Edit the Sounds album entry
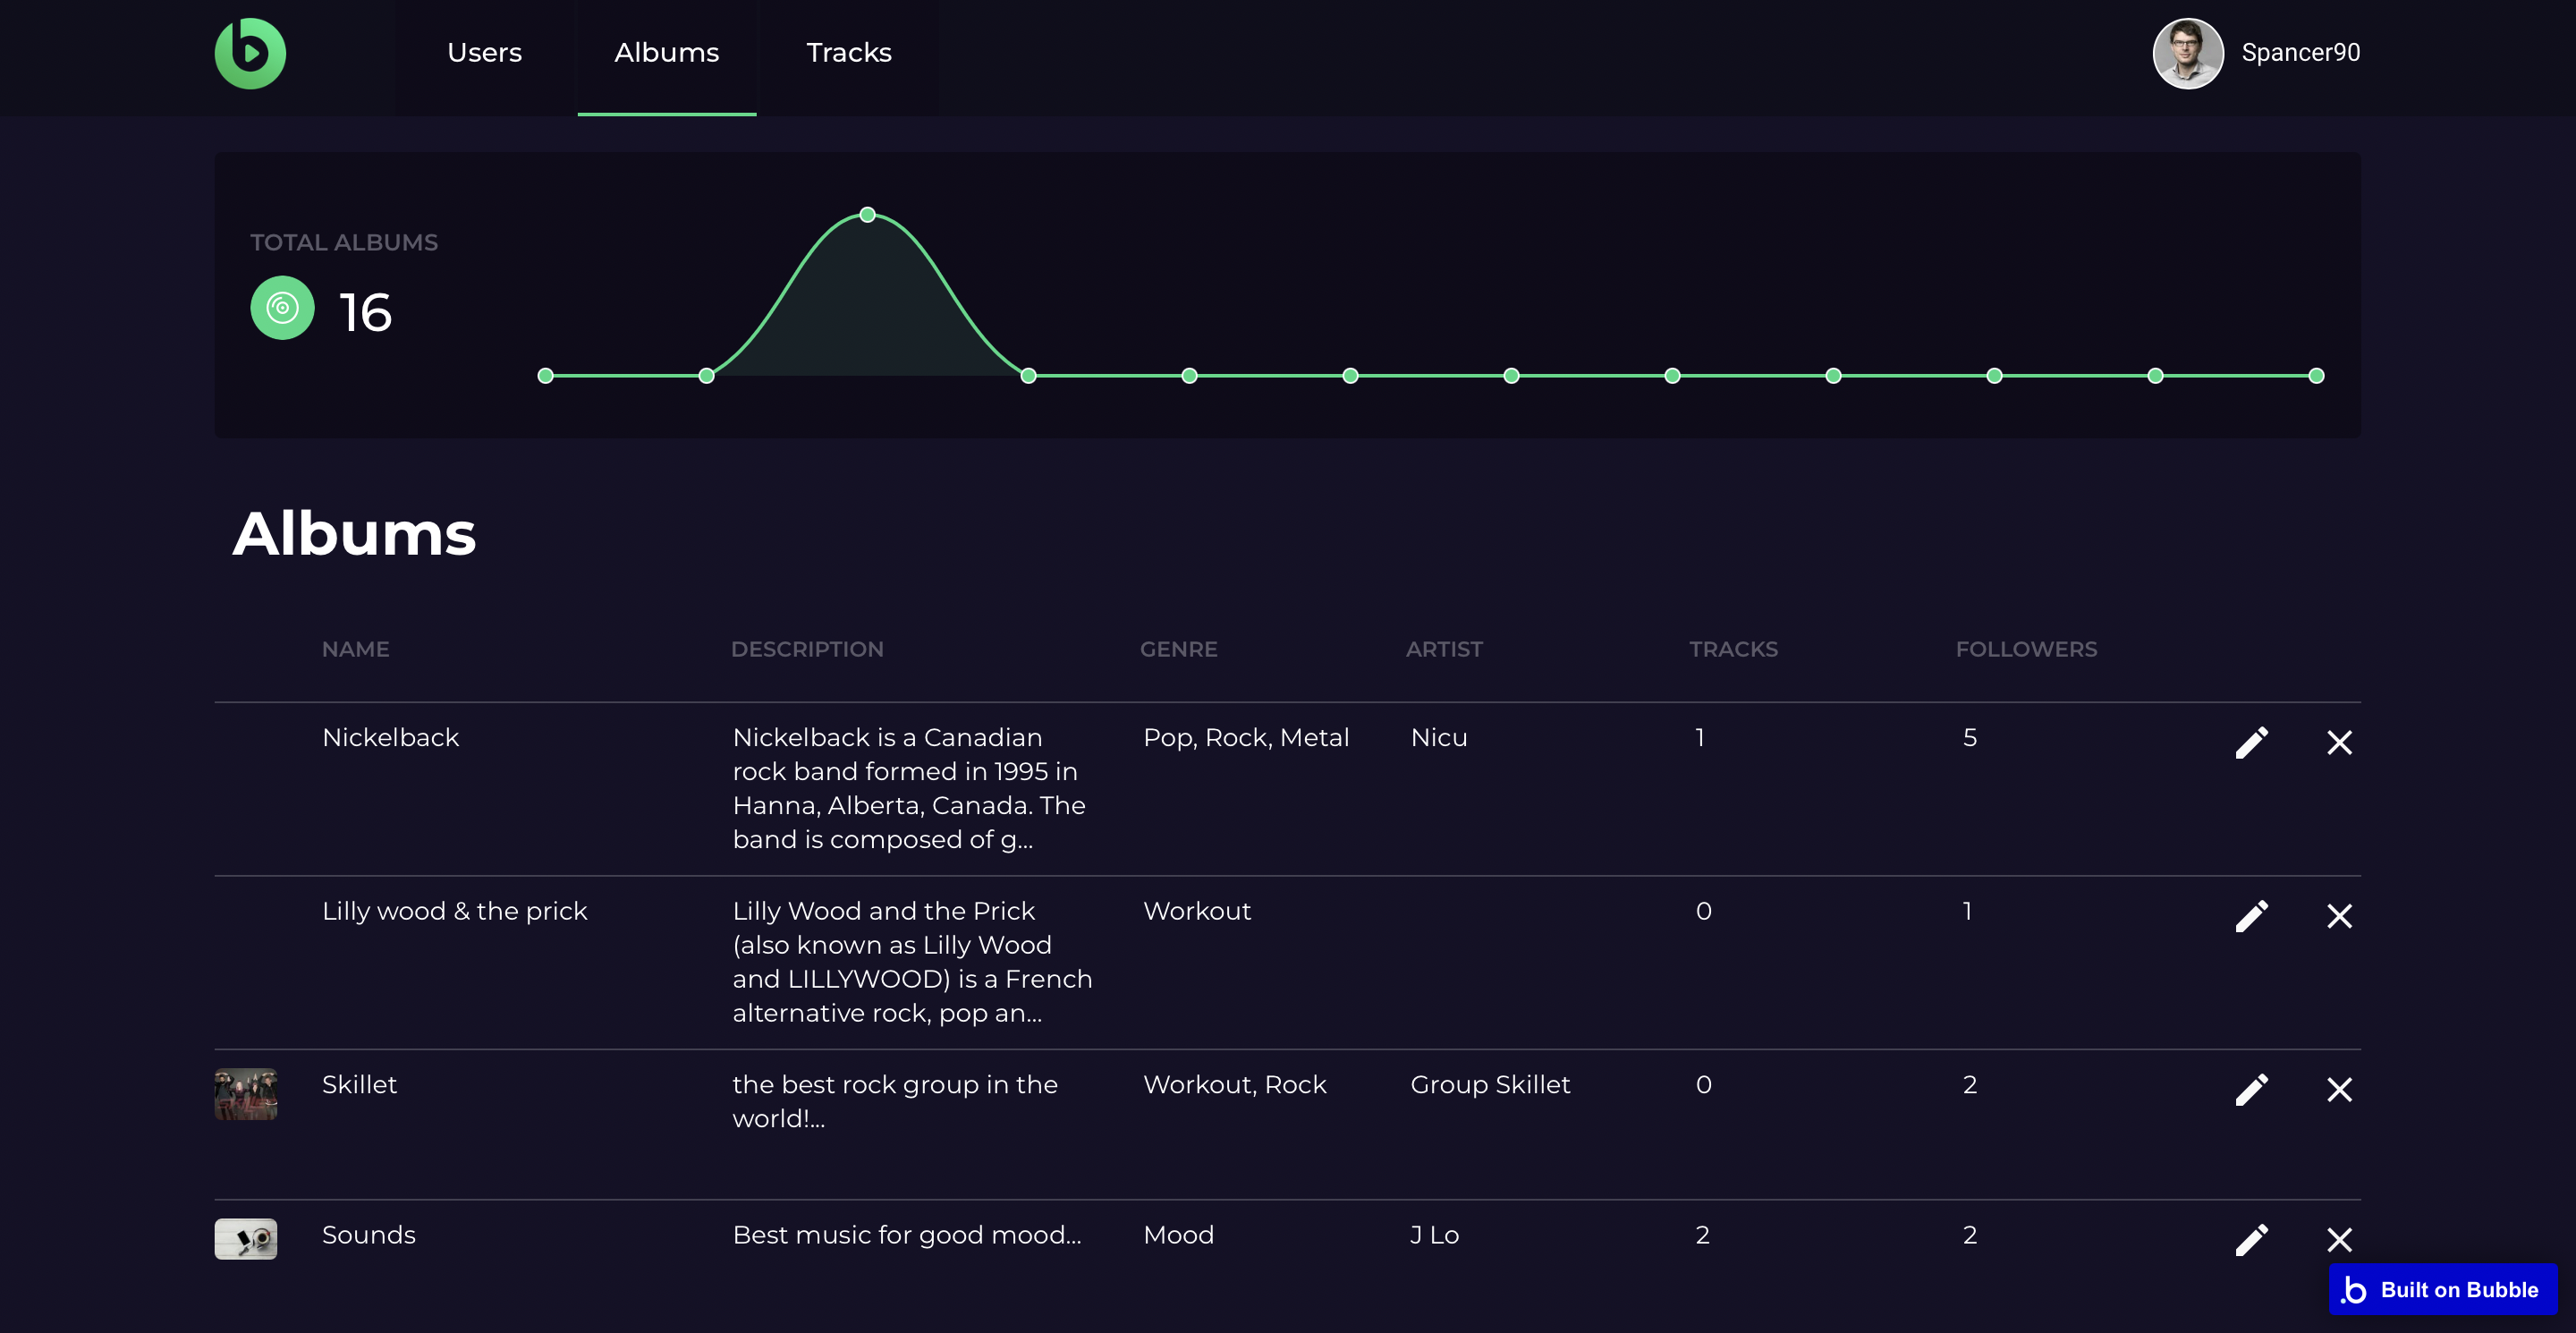This screenshot has height=1333, width=2576. (x=2251, y=1239)
